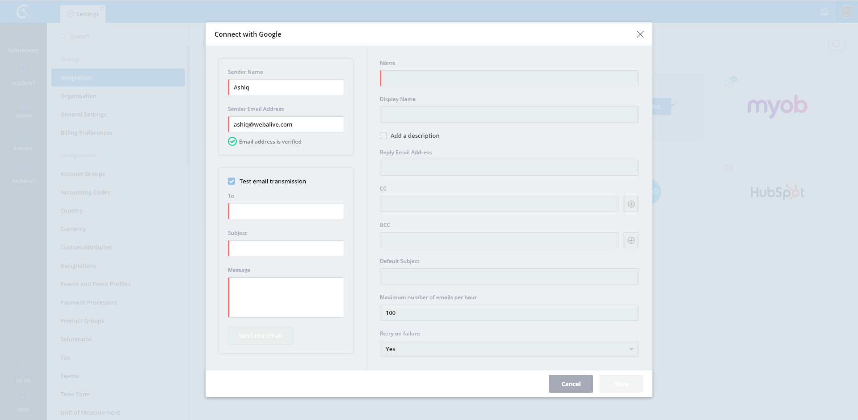858x420 pixels.
Task: Click the Default Subject input field
Action: [509, 276]
